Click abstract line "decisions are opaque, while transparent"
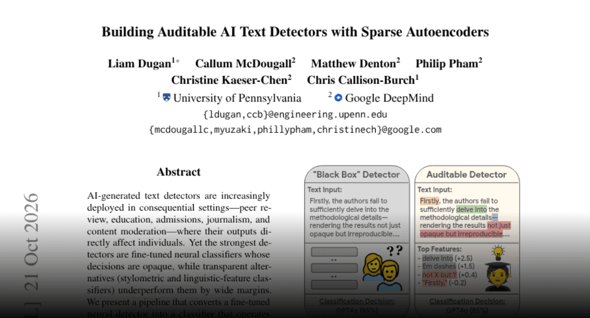 pyautogui.click(x=178, y=266)
